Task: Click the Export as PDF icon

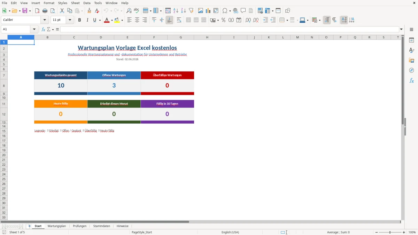Action: point(37,11)
